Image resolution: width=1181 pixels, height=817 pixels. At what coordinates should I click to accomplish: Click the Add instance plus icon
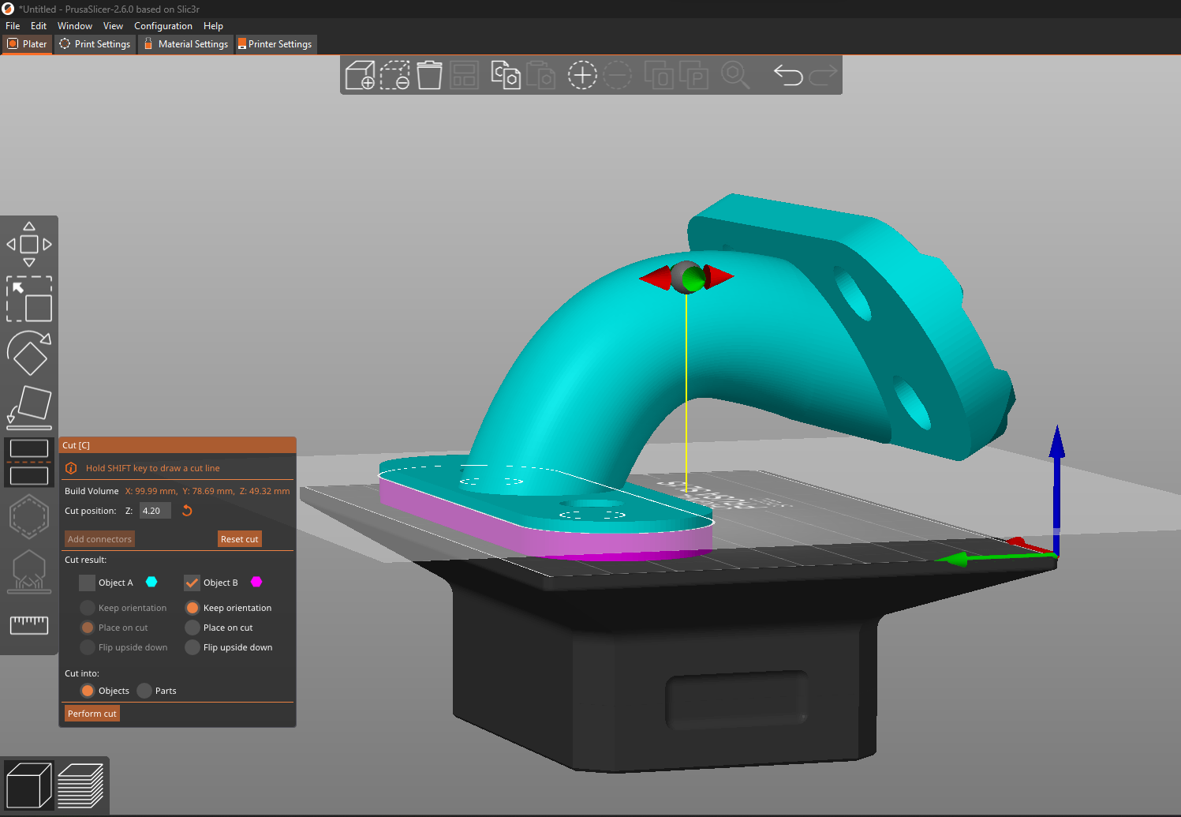(x=582, y=75)
